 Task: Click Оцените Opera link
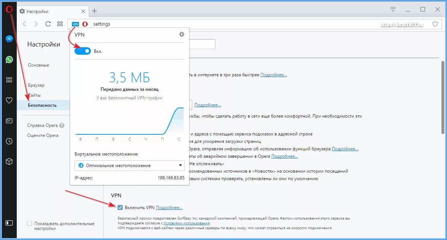click(43, 135)
